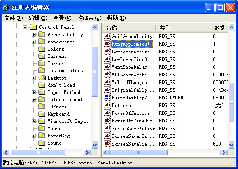Select the Keyboard tree key
This screenshot has height=169, width=238.
pyautogui.click(x=59, y=114)
